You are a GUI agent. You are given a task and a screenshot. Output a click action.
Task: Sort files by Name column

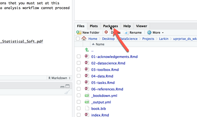click(x=100, y=44)
